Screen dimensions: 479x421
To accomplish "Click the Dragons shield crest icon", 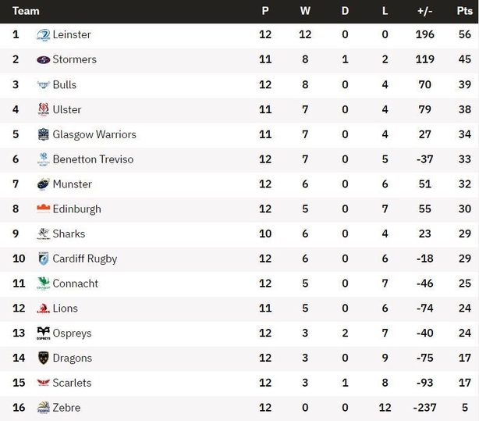I will point(43,358).
